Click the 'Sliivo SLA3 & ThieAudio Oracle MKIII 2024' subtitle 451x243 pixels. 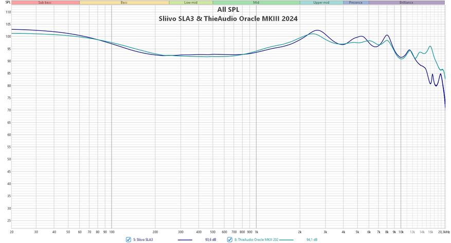[x=228, y=18]
